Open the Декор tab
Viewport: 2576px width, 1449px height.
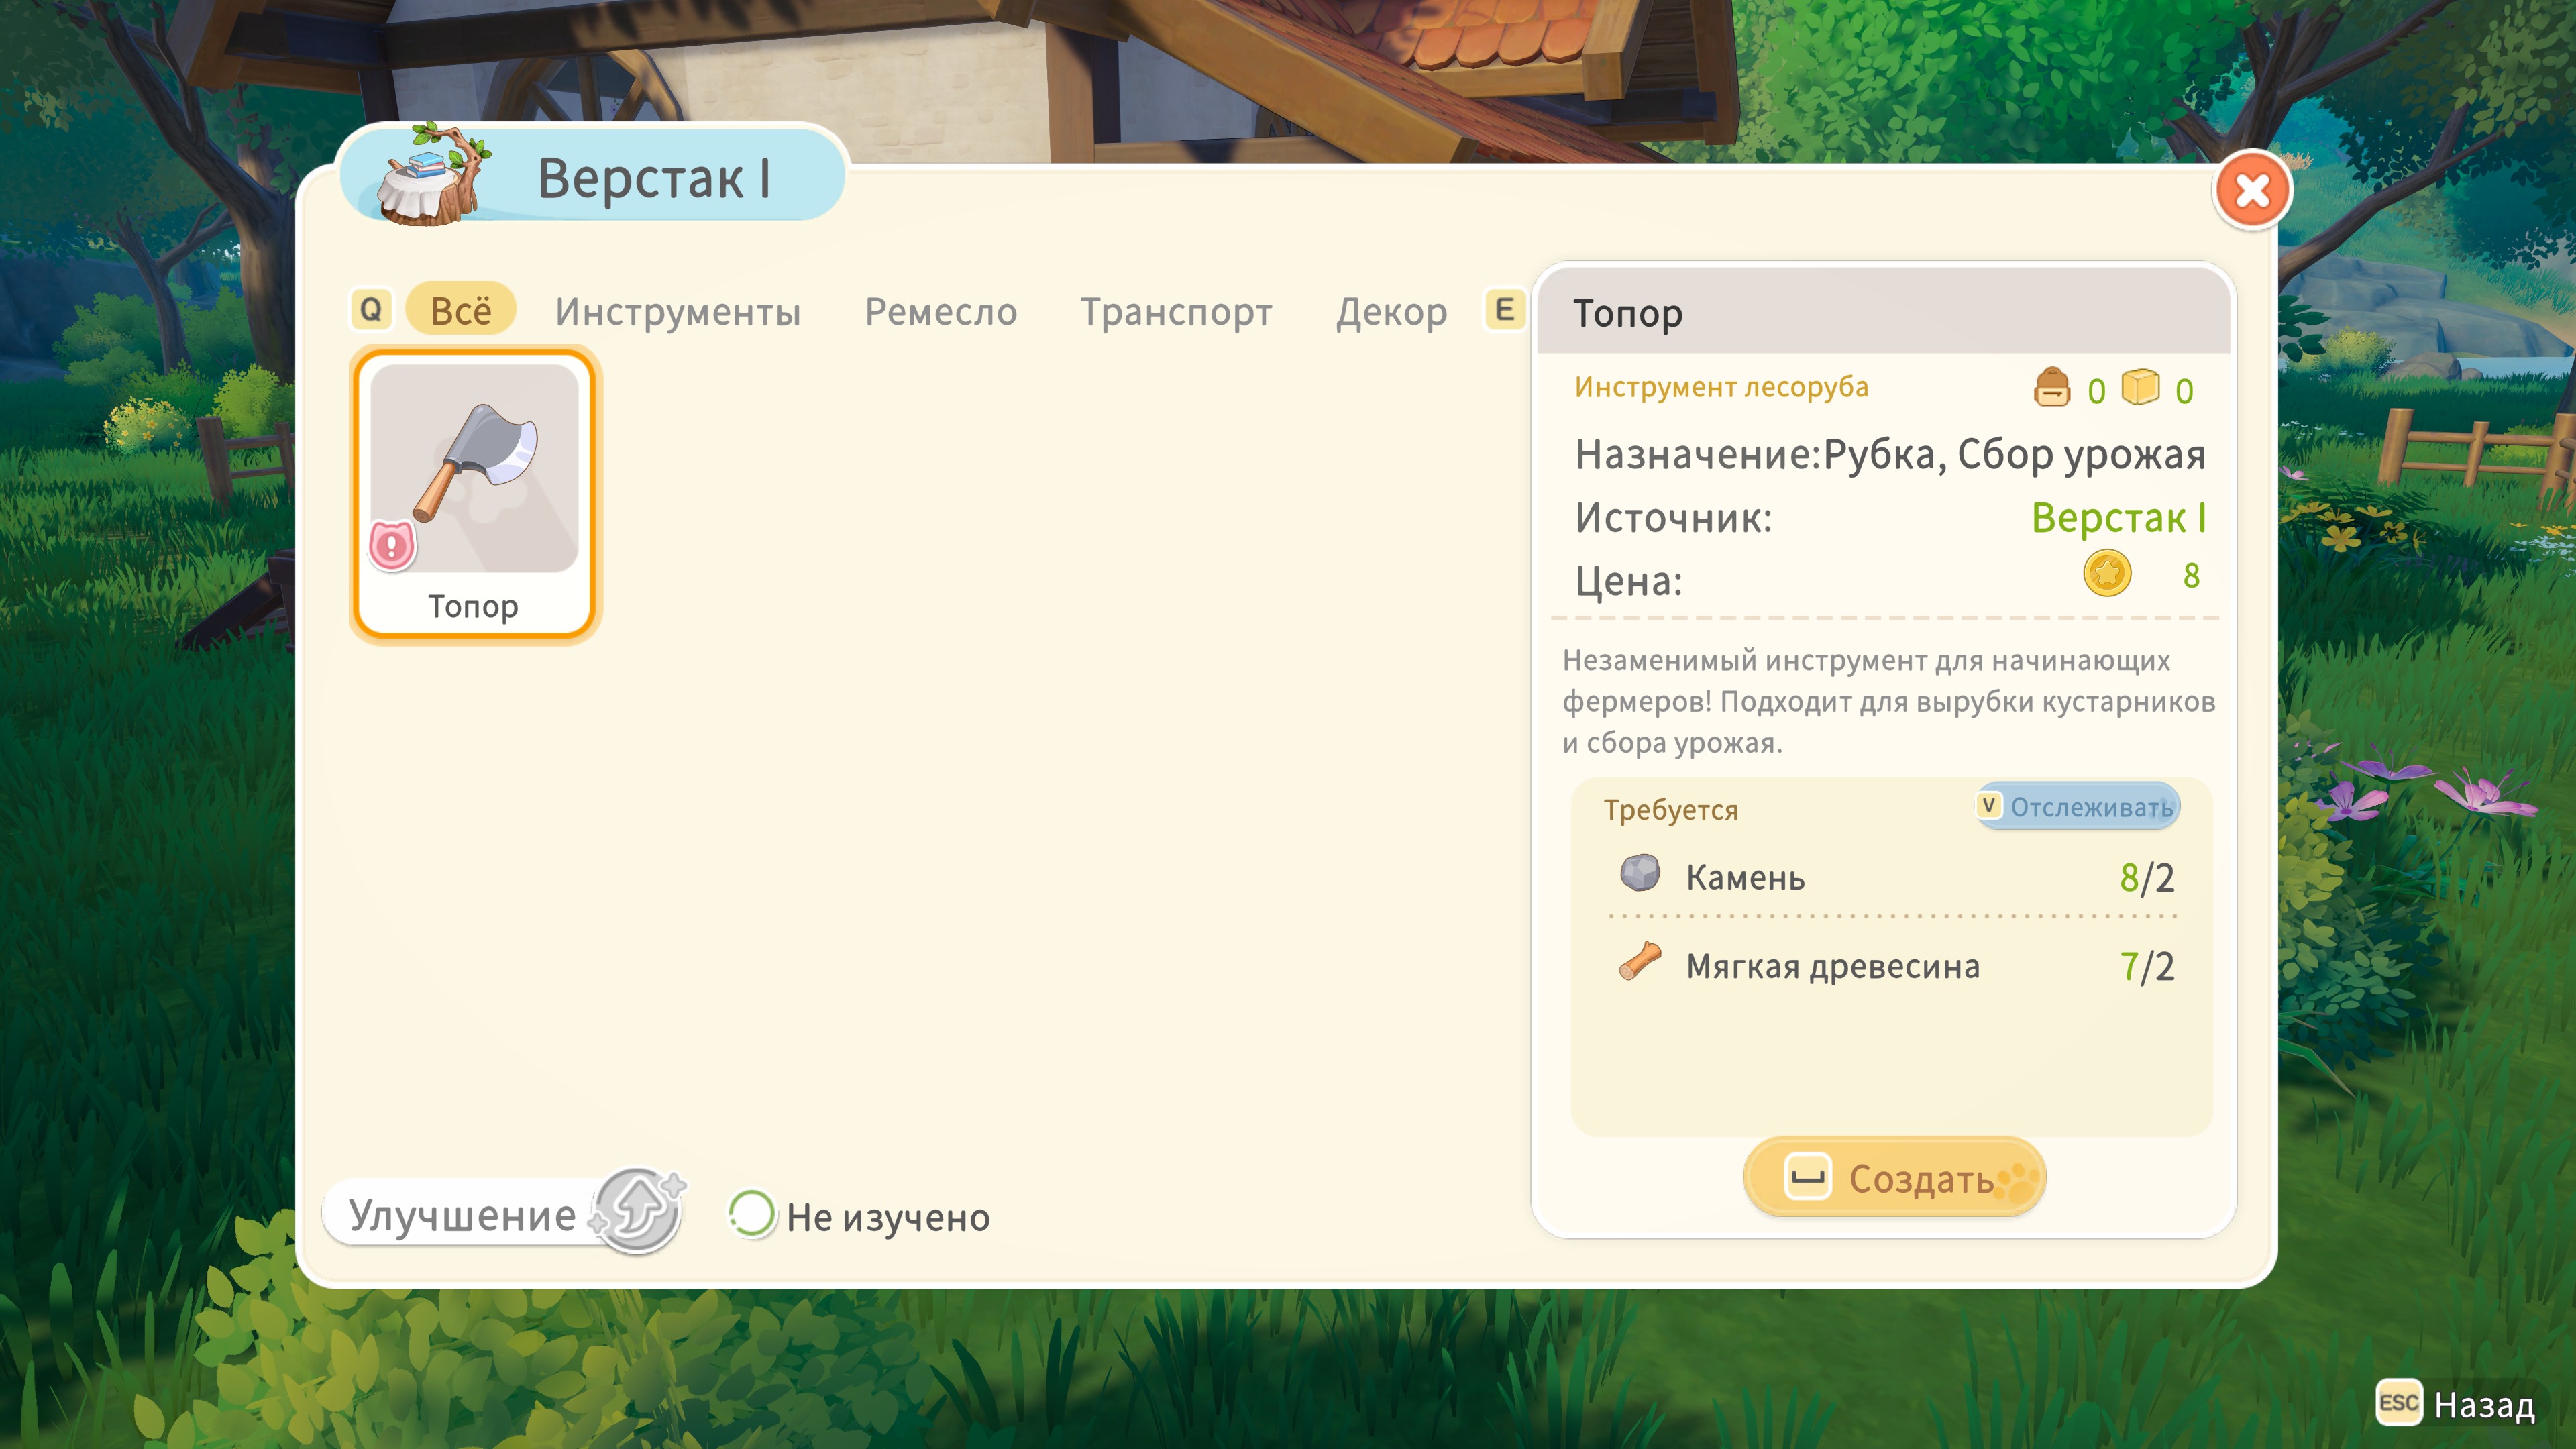1391,312
